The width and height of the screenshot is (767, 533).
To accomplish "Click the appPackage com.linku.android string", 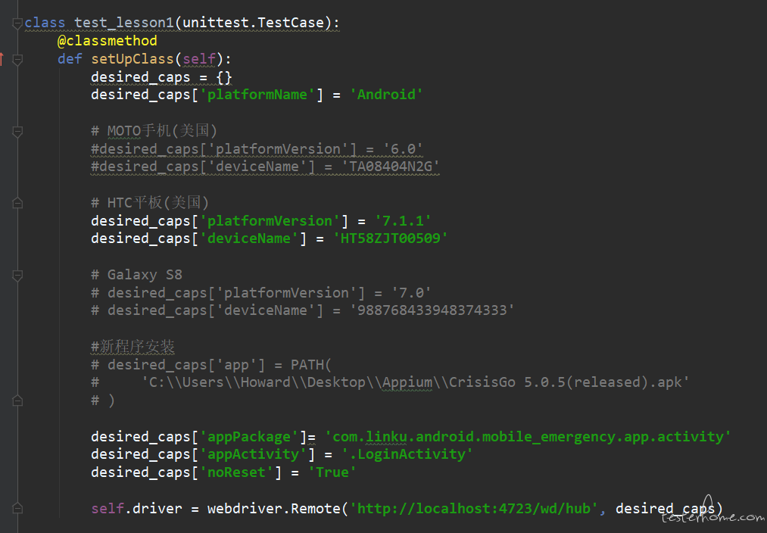I will 528,437.
